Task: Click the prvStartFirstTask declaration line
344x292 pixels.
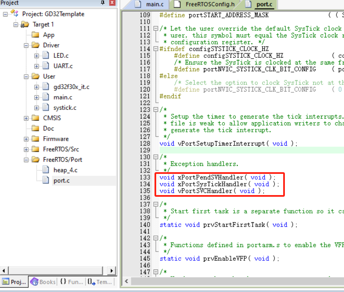Action: [228, 225]
